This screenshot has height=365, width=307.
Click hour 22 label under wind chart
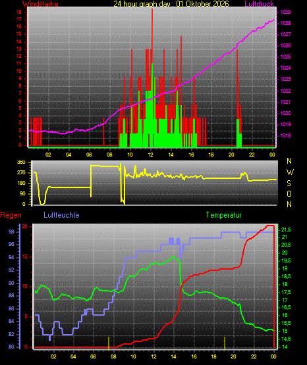click(x=252, y=155)
